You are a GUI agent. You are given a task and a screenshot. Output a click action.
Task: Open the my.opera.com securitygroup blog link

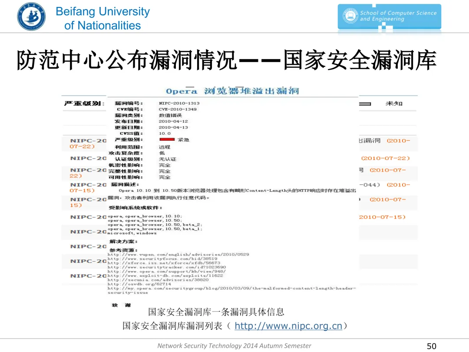tap(232, 290)
